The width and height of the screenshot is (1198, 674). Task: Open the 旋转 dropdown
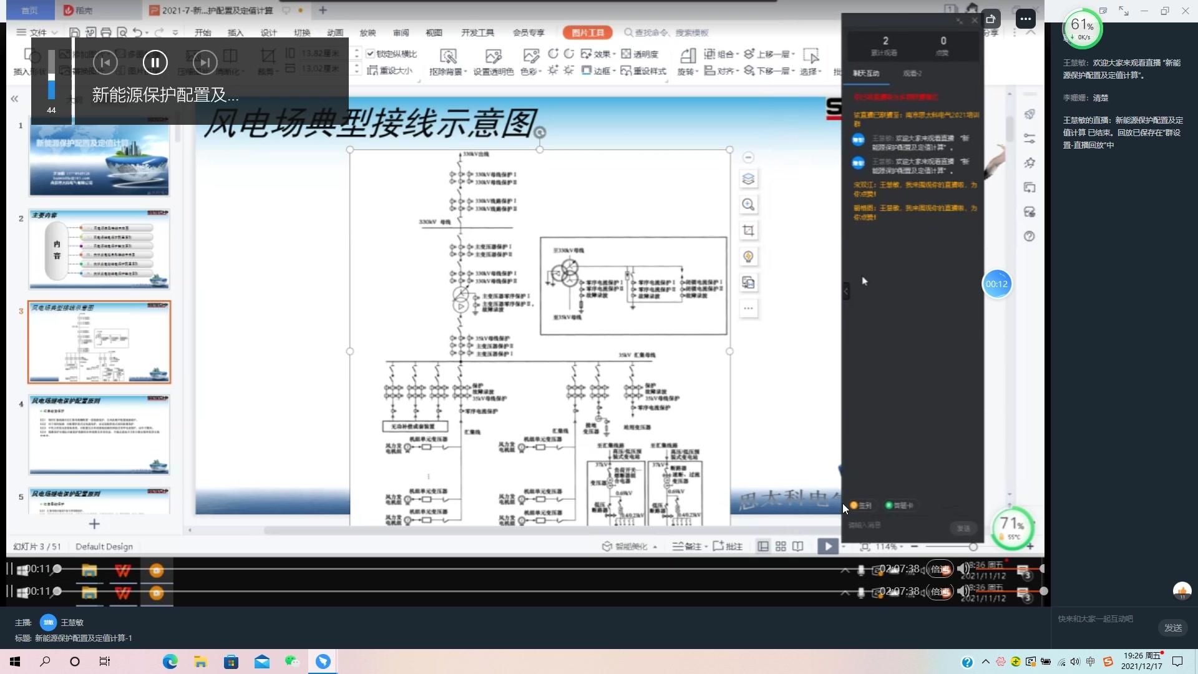(x=687, y=62)
